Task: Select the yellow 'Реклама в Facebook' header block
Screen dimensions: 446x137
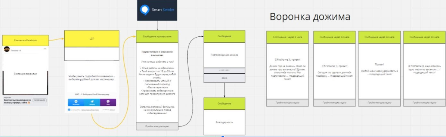Action: click(x=26, y=40)
